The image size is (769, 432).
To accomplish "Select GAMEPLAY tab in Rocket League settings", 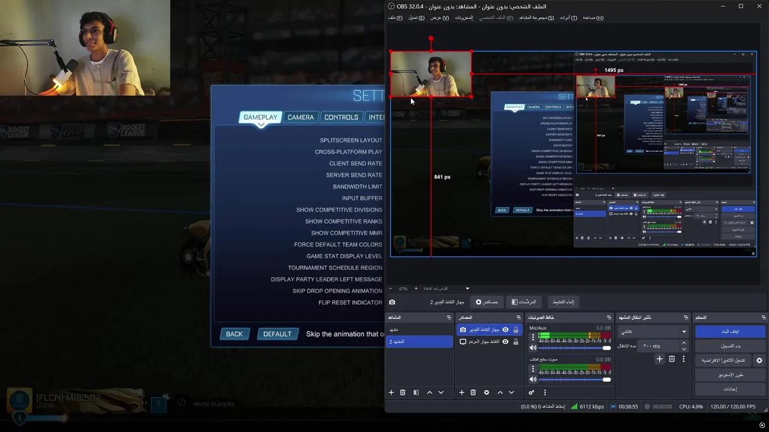I will (260, 118).
